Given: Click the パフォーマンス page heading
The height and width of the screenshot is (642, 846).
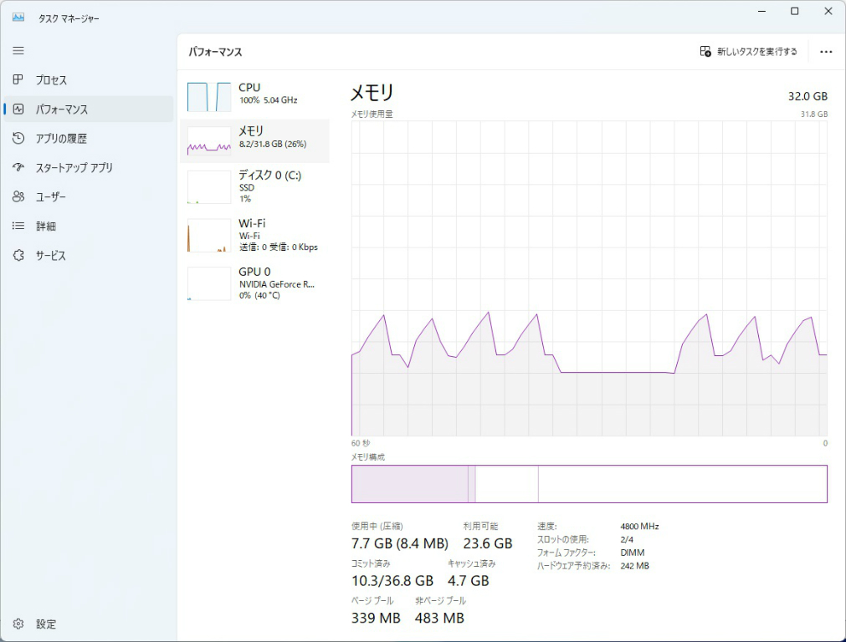Looking at the screenshot, I should coord(215,52).
